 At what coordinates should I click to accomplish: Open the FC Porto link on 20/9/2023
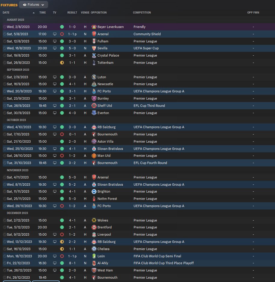point(104,91)
